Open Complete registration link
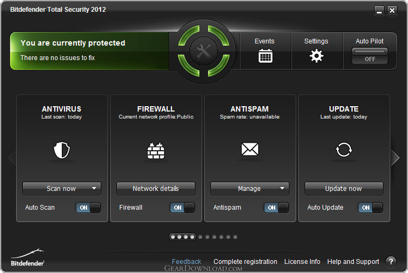Screen dimensions: 408x273 click(245, 262)
